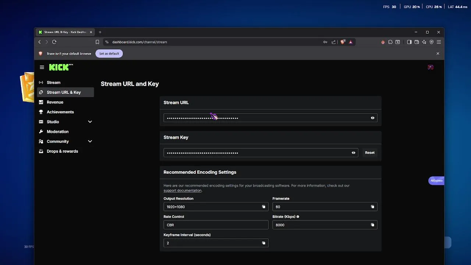Click the Output Resolution 1920×1080 field
This screenshot has height=265, width=471.
coord(216,207)
